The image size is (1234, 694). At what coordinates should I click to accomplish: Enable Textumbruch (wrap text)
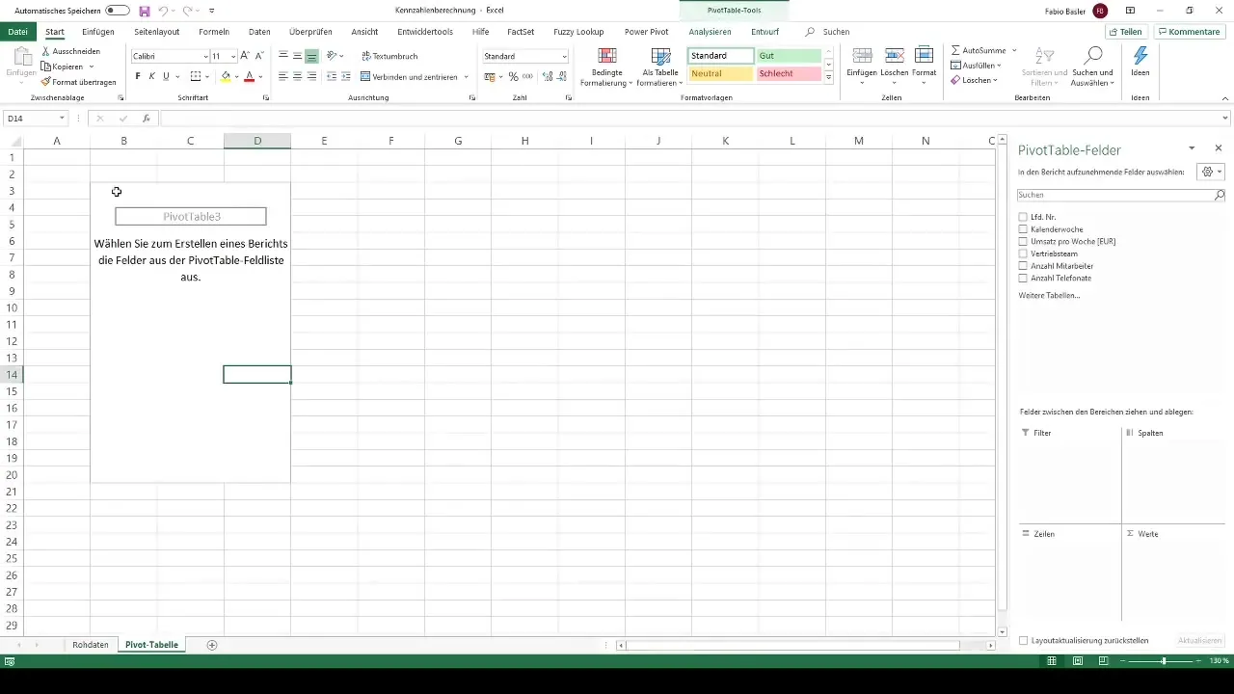click(389, 56)
